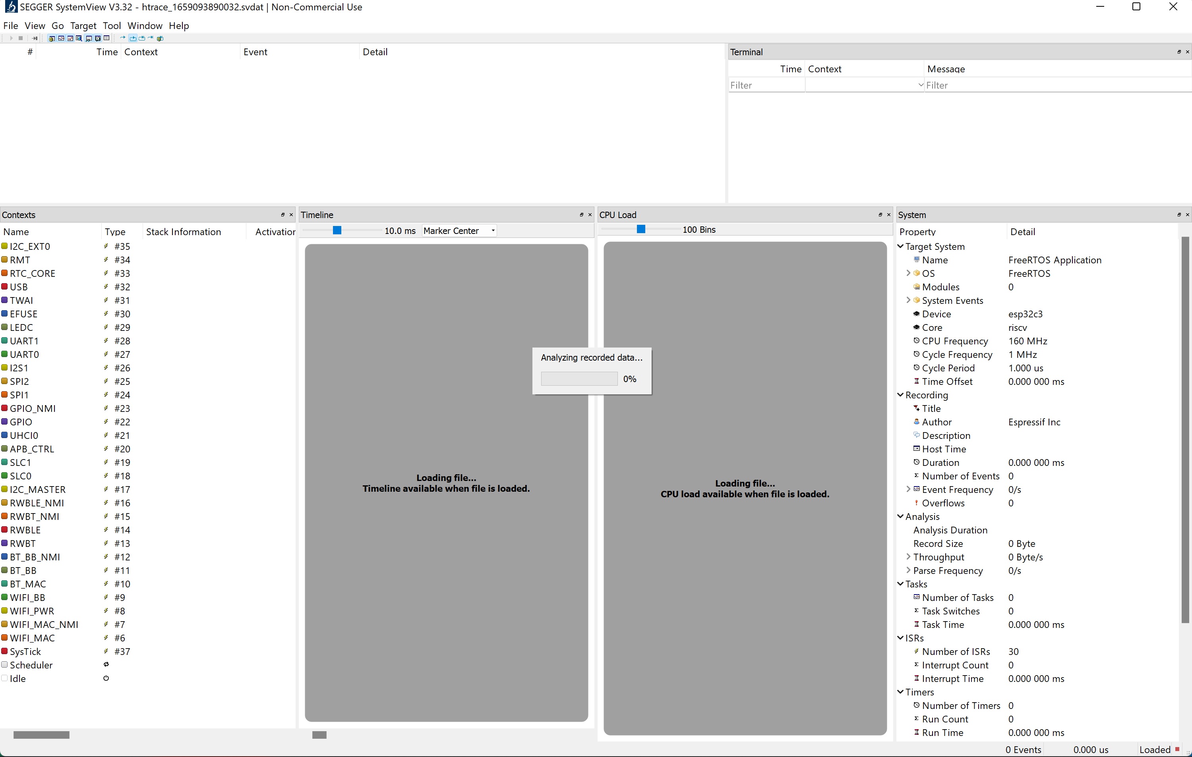Expand the Parse Frequency row
The image size is (1192, 757).
tap(911, 570)
